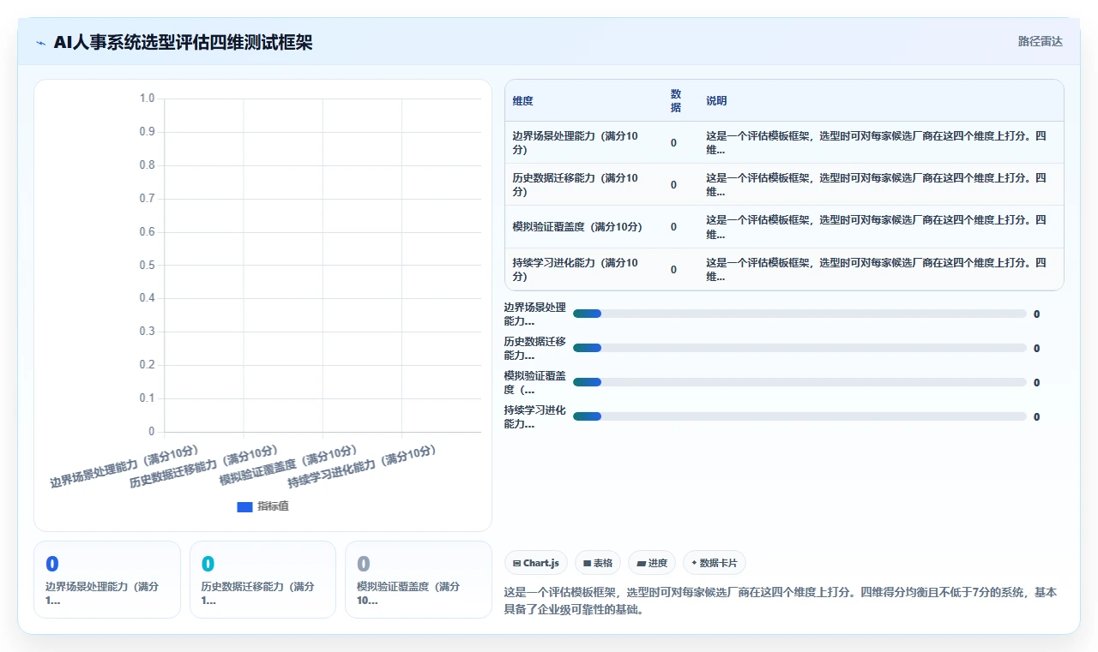Viewport: 1098px width, 652px height.
Task: Select the Chart.js tag chip
Action: tap(536, 563)
